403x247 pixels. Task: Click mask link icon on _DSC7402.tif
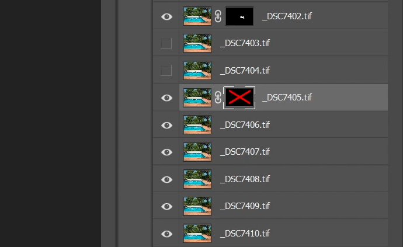[x=218, y=16]
